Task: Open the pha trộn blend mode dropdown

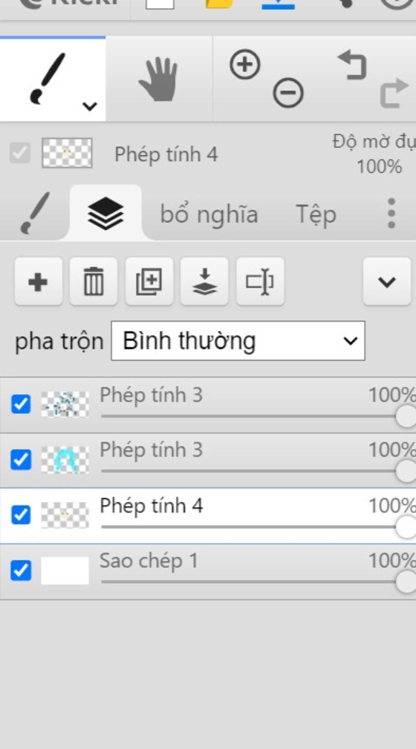Action: click(238, 341)
